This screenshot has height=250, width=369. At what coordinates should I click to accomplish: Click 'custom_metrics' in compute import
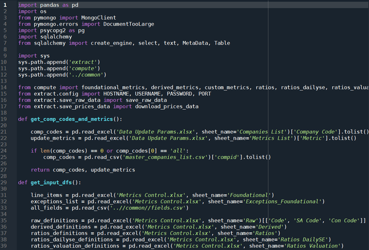tap(227, 87)
